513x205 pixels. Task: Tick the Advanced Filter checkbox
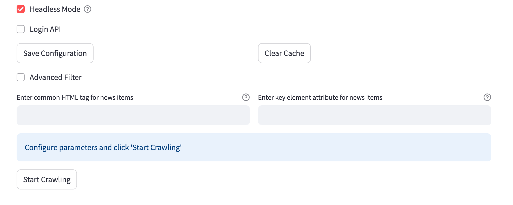pos(21,77)
